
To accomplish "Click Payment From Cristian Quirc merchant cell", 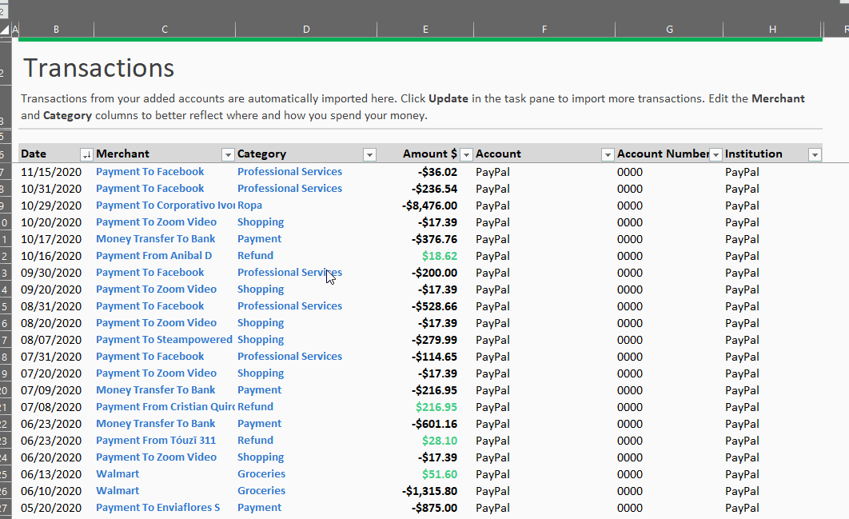I will tap(165, 407).
